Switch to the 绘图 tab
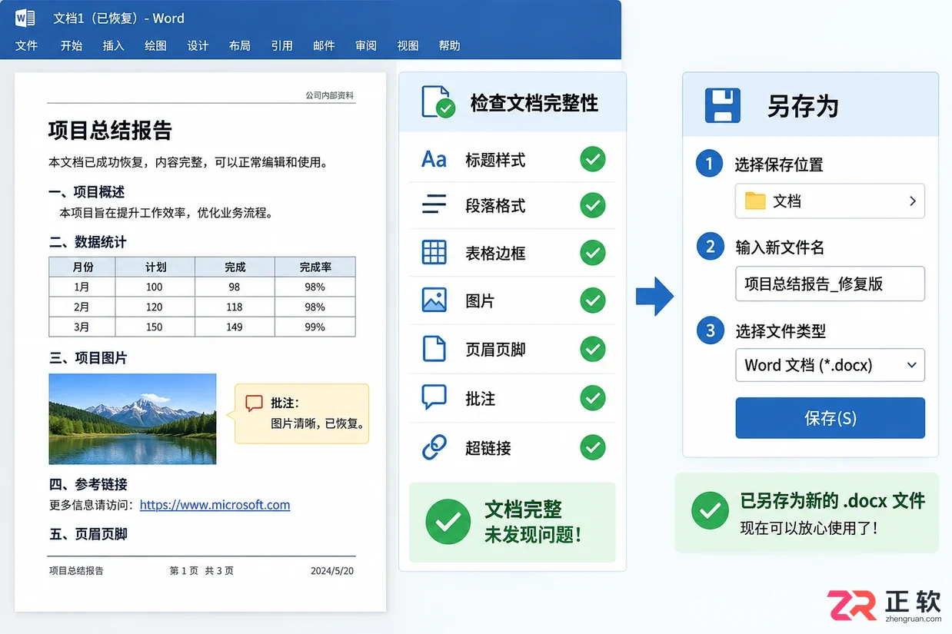Screen dimensions: 952x634 155,45
